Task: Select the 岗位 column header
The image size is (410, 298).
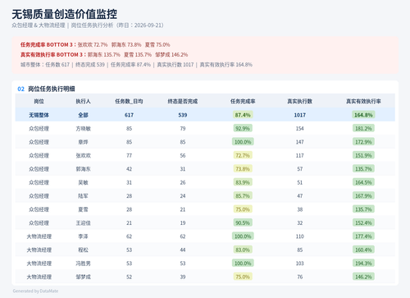Action: 39,101
